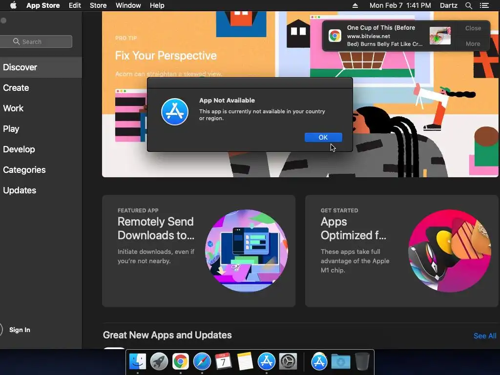Open the App Store menu
Screen dimensions: 500x375
click(x=43, y=5)
